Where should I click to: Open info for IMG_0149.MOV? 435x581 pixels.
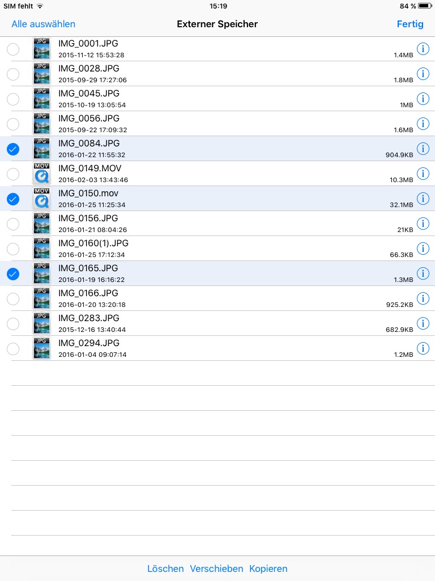pyautogui.click(x=423, y=174)
